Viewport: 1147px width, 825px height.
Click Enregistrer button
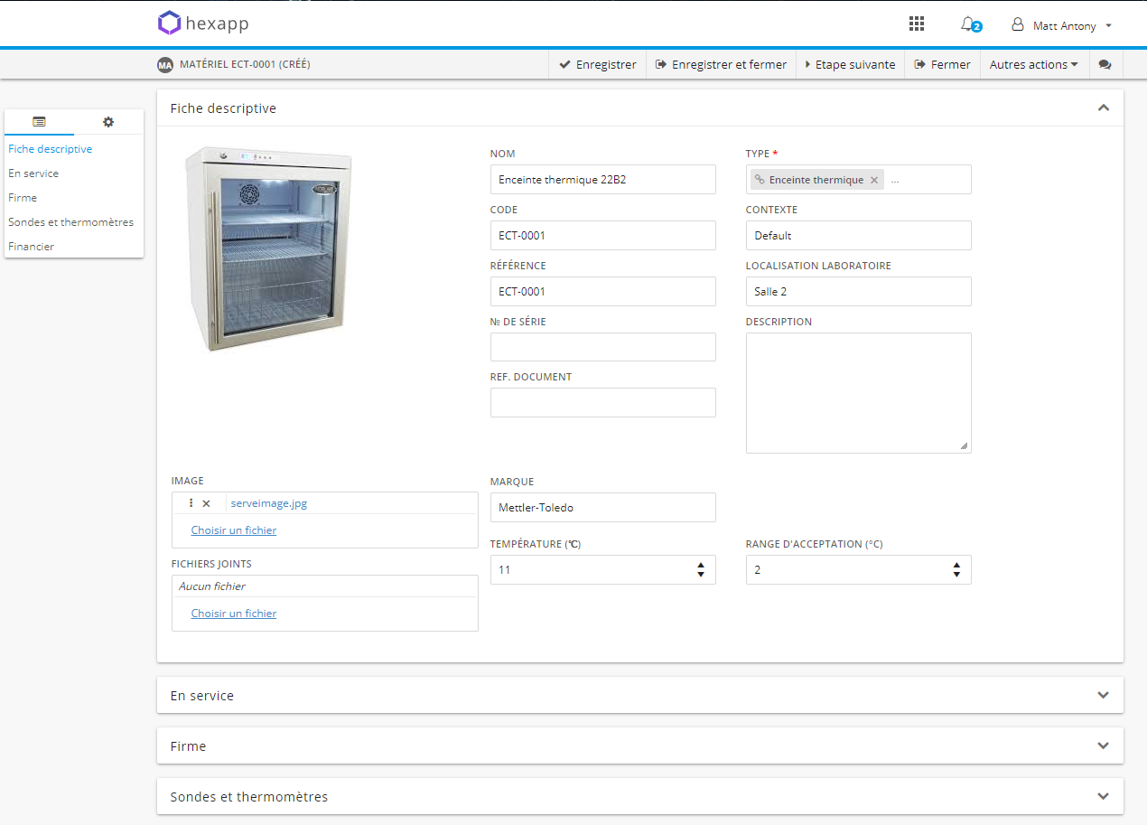coord(598,65)
